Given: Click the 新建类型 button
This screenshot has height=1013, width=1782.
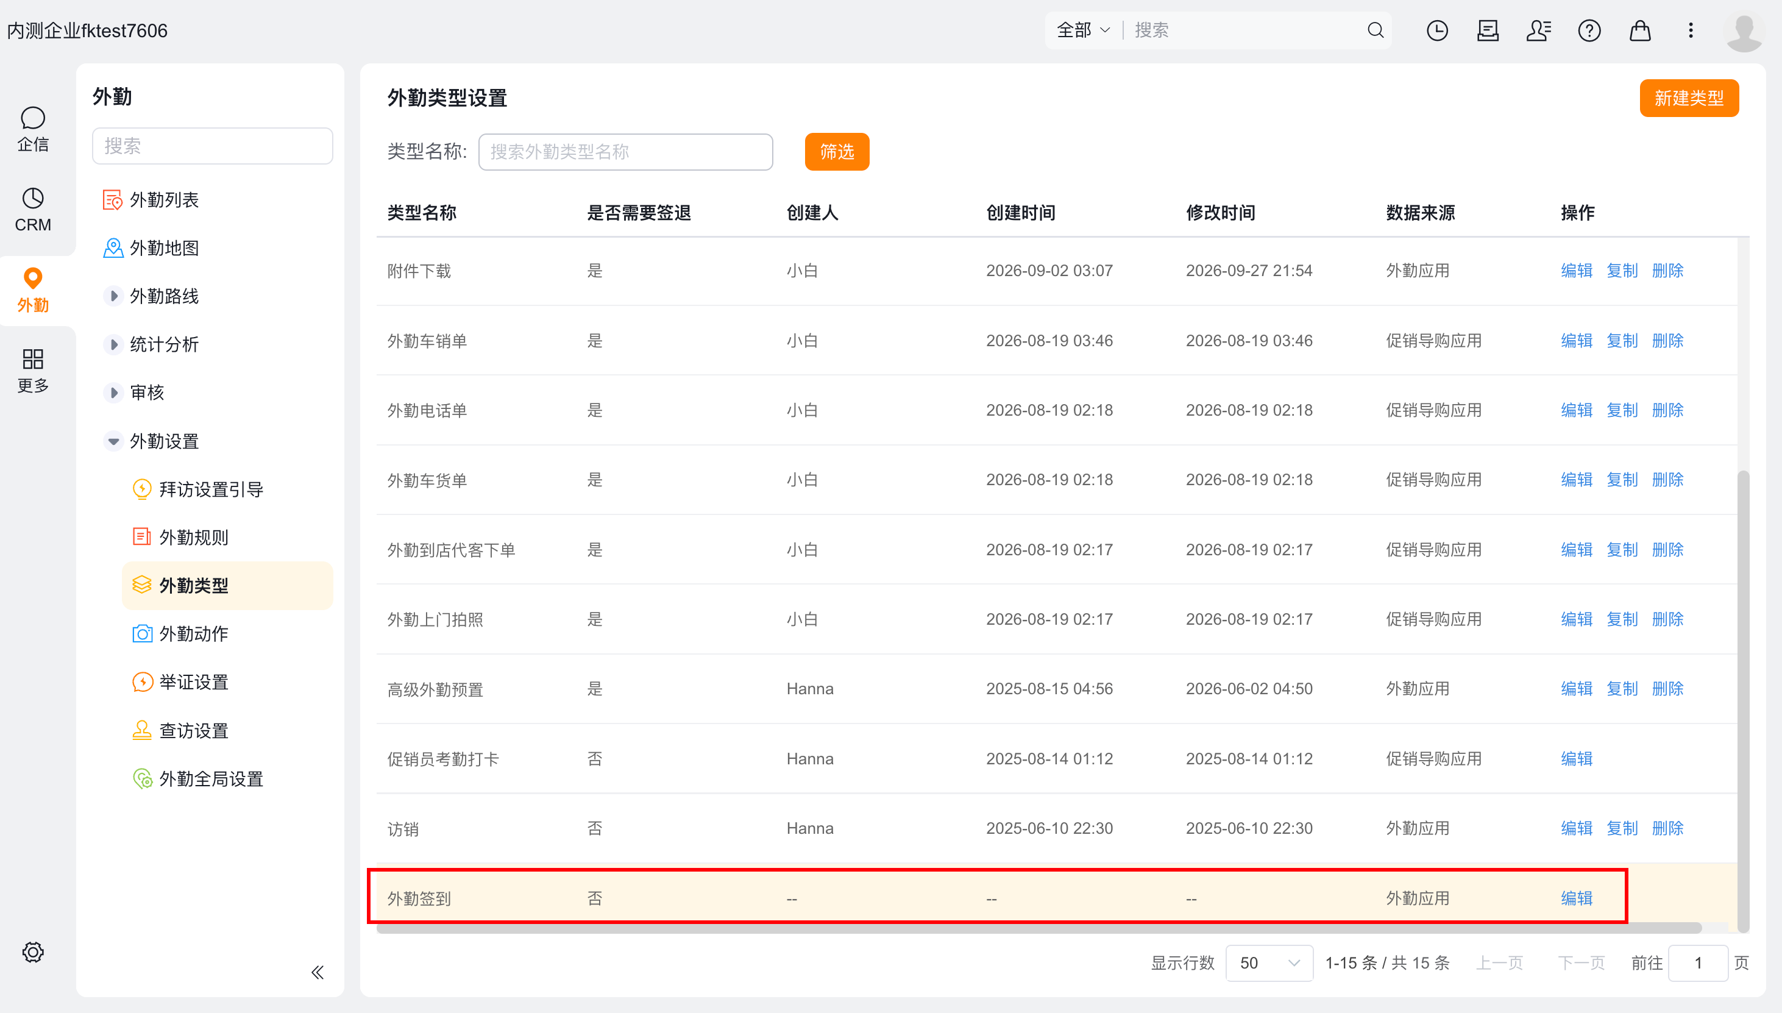Looking at the screenshot, I should [1689, 98].
